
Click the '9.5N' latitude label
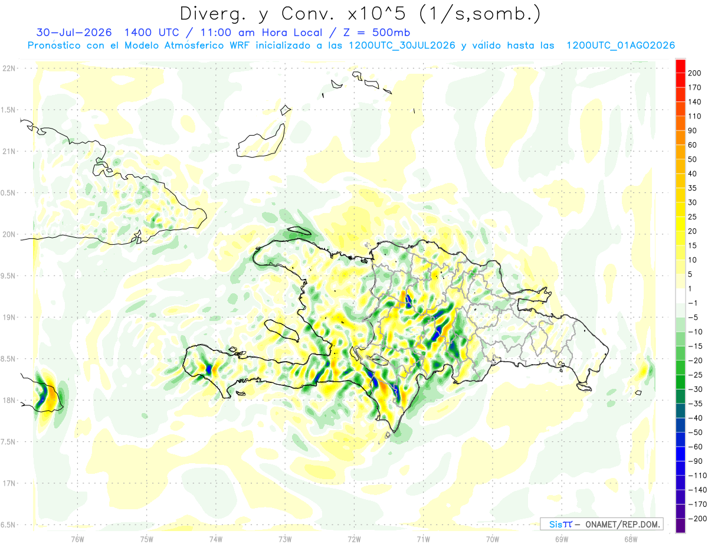click(8, 276)
